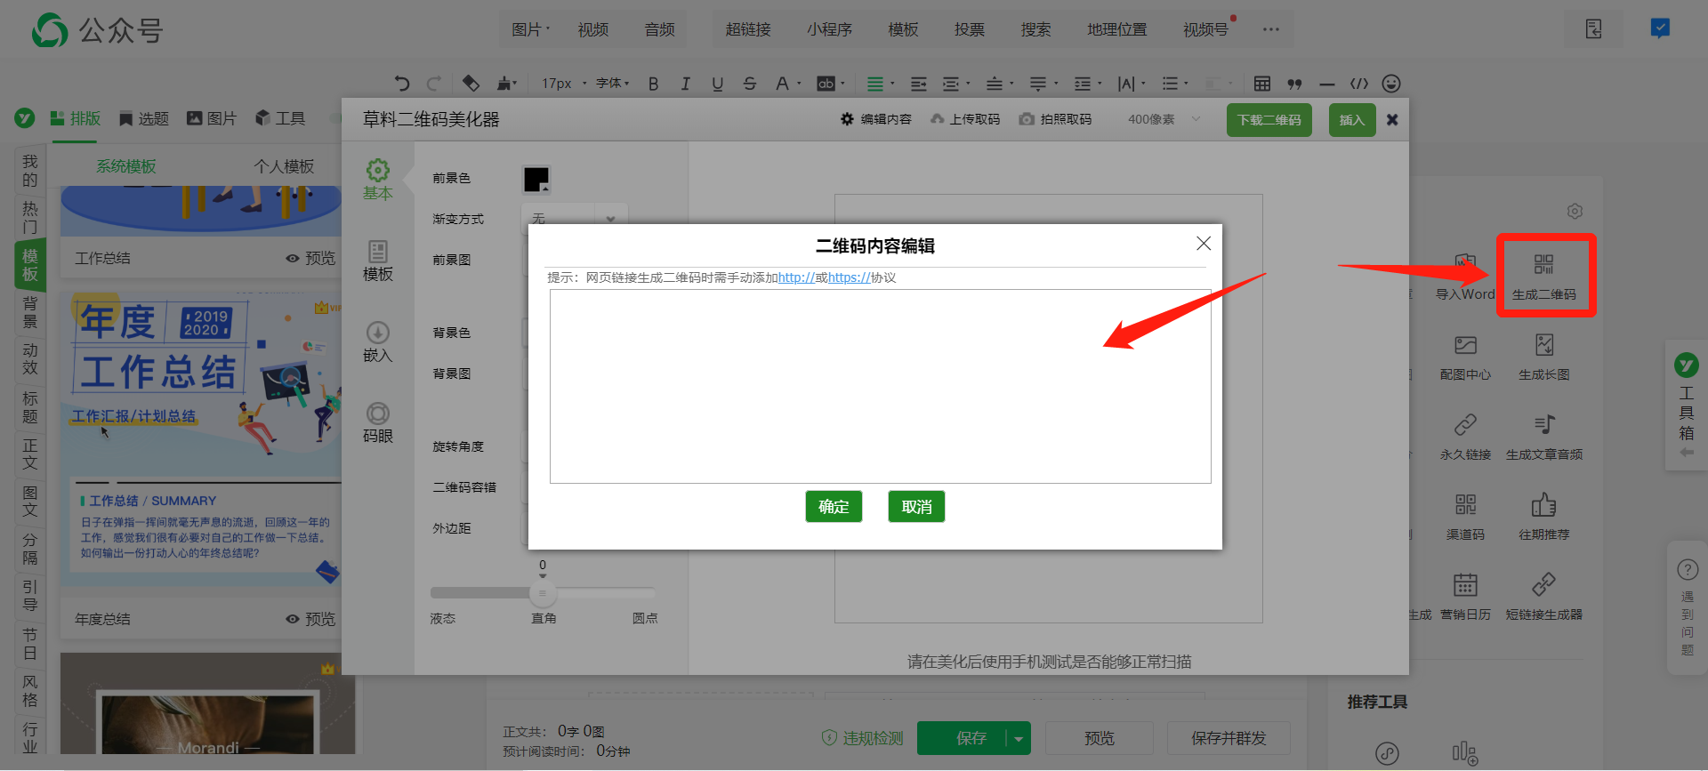Open the 字体 font dropdown
This screenshot has height=771, width=1708.
612,84
